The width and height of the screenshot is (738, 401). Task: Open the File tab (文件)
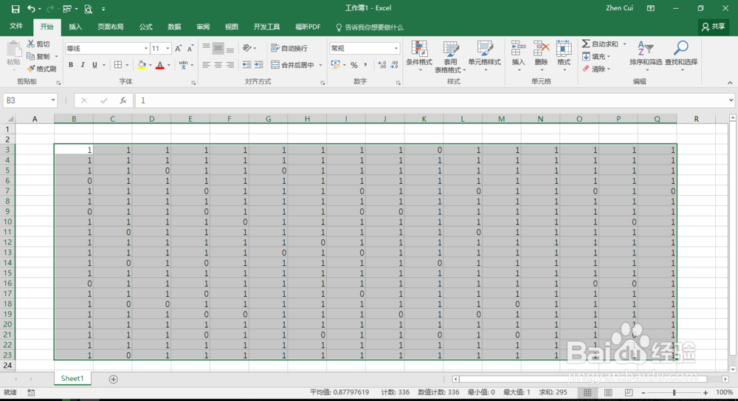click(x=16, y=27)
